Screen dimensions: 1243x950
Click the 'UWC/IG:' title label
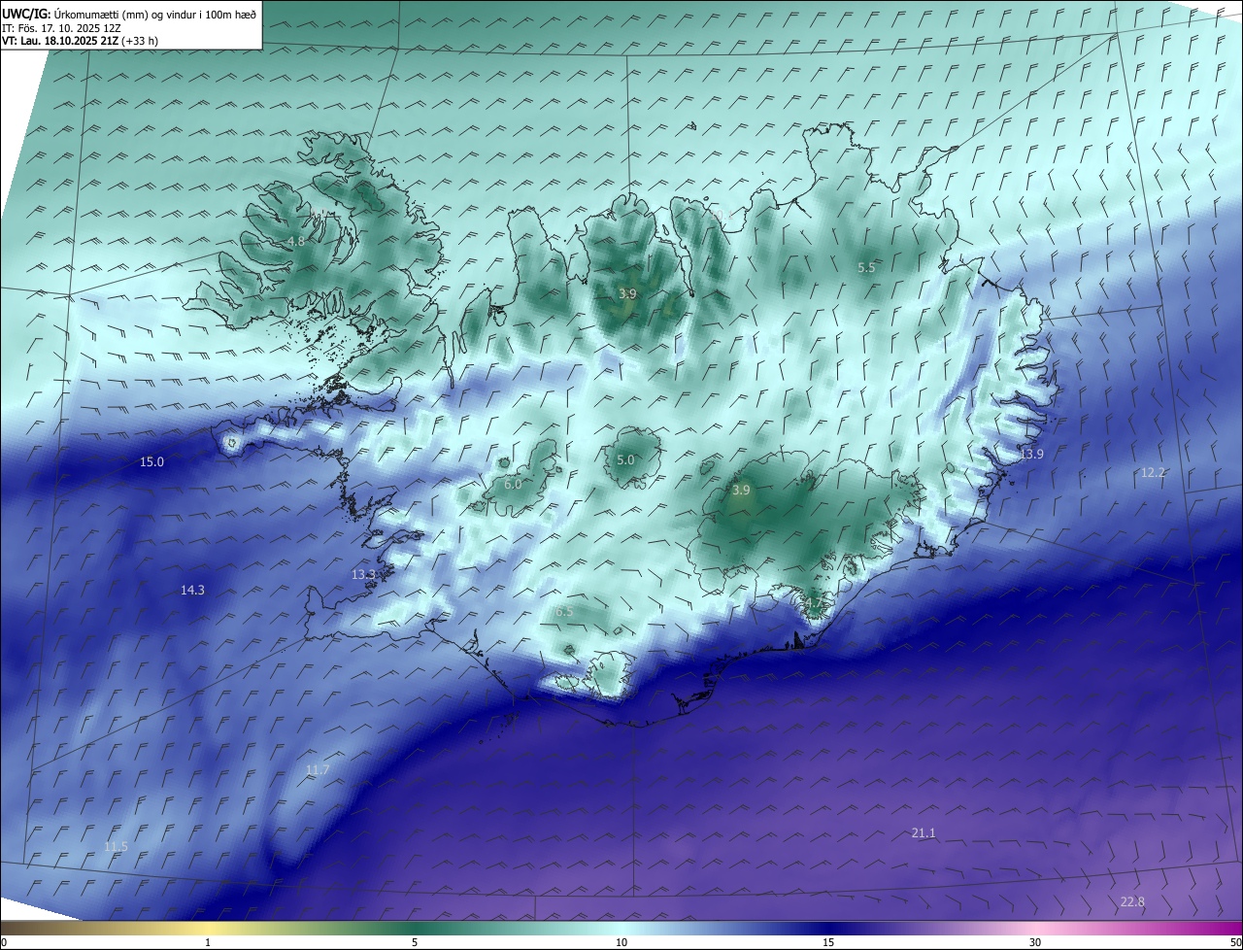pos(26,15)
